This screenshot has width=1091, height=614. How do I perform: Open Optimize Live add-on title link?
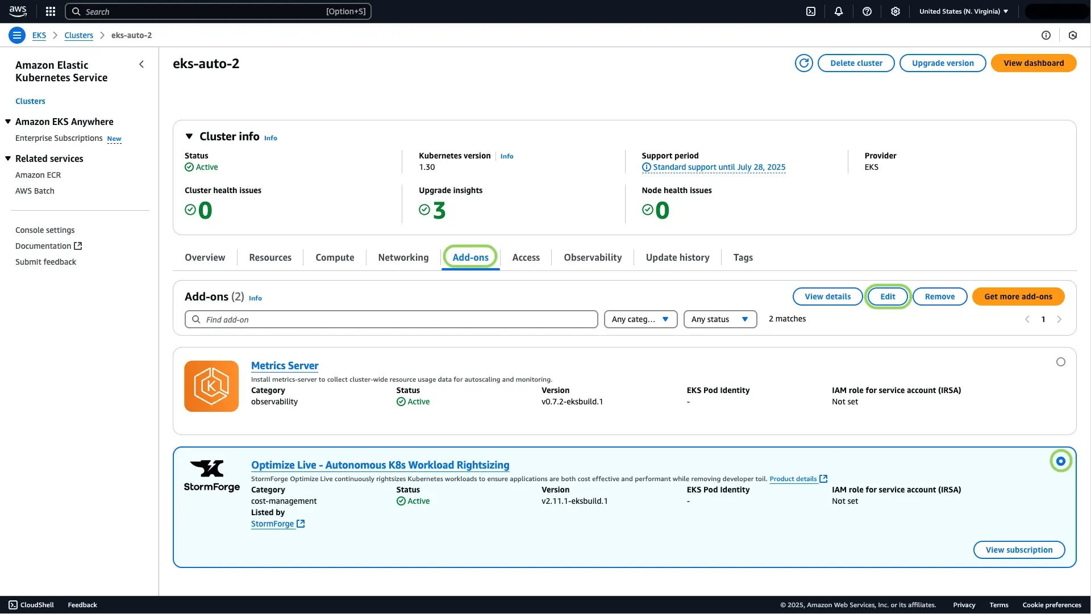pyautogui.click(x=380, y=465)
